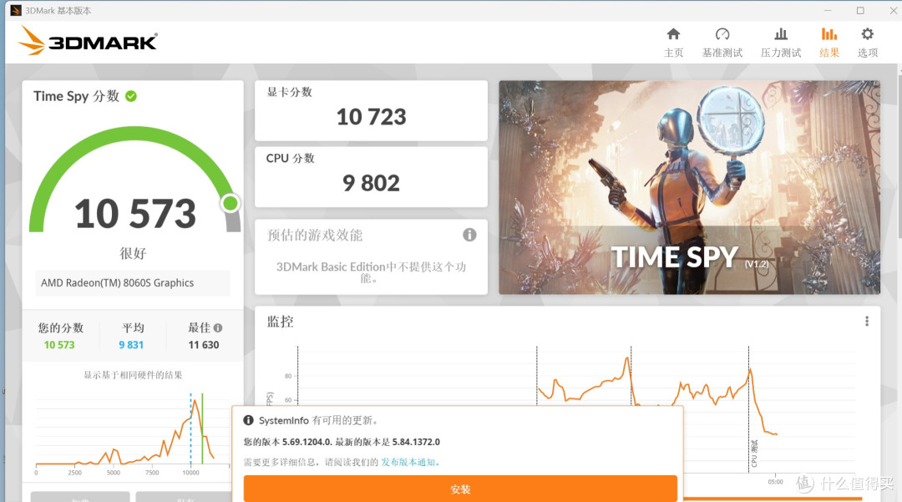Open the 监控 panel three-dot menu
The image size is (902, 502).
[867, 322]
